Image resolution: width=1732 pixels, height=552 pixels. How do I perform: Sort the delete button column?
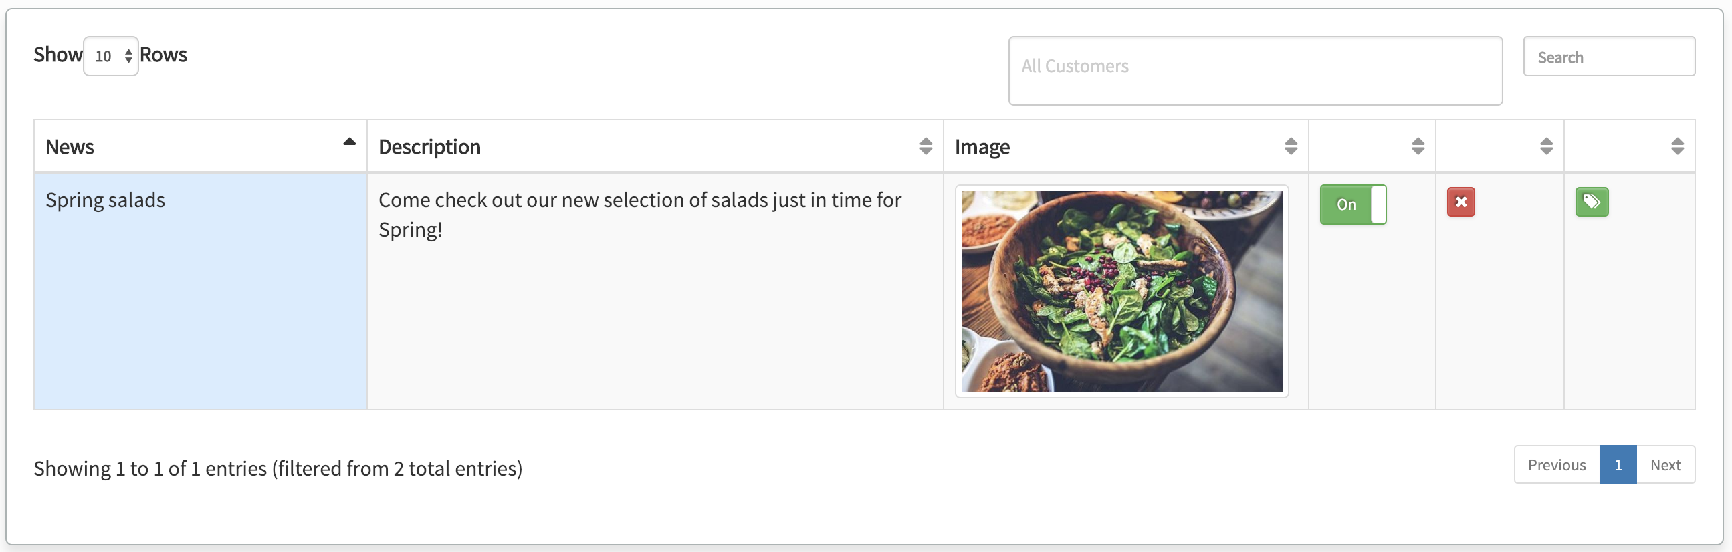click(x=1545, y=146)
